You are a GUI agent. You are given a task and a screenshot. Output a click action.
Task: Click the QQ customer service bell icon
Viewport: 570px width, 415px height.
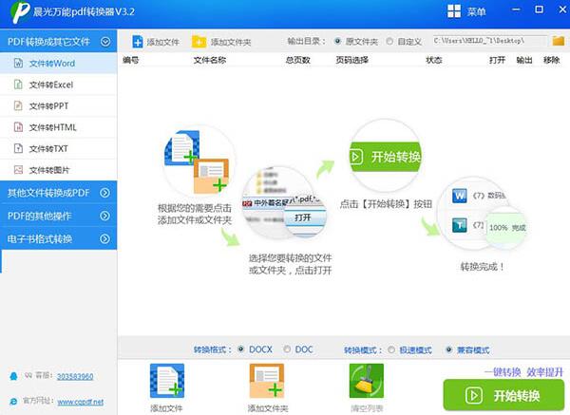coord(14,376)
